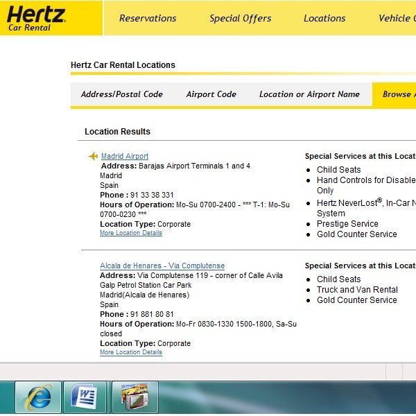Click the Madrid Airport phone 91 33 38 331

tap(152, 195)
